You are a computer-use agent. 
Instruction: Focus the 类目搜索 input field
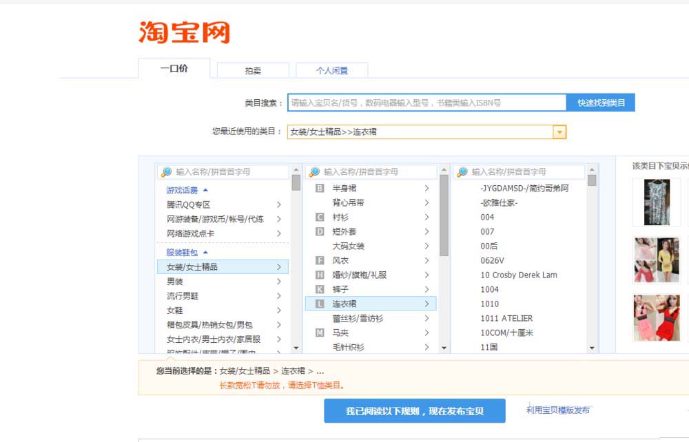tap(426, 103)
